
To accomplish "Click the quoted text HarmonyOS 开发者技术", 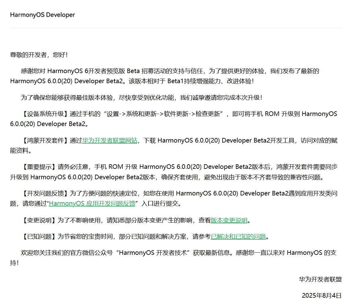I will [x=153, y=253].
